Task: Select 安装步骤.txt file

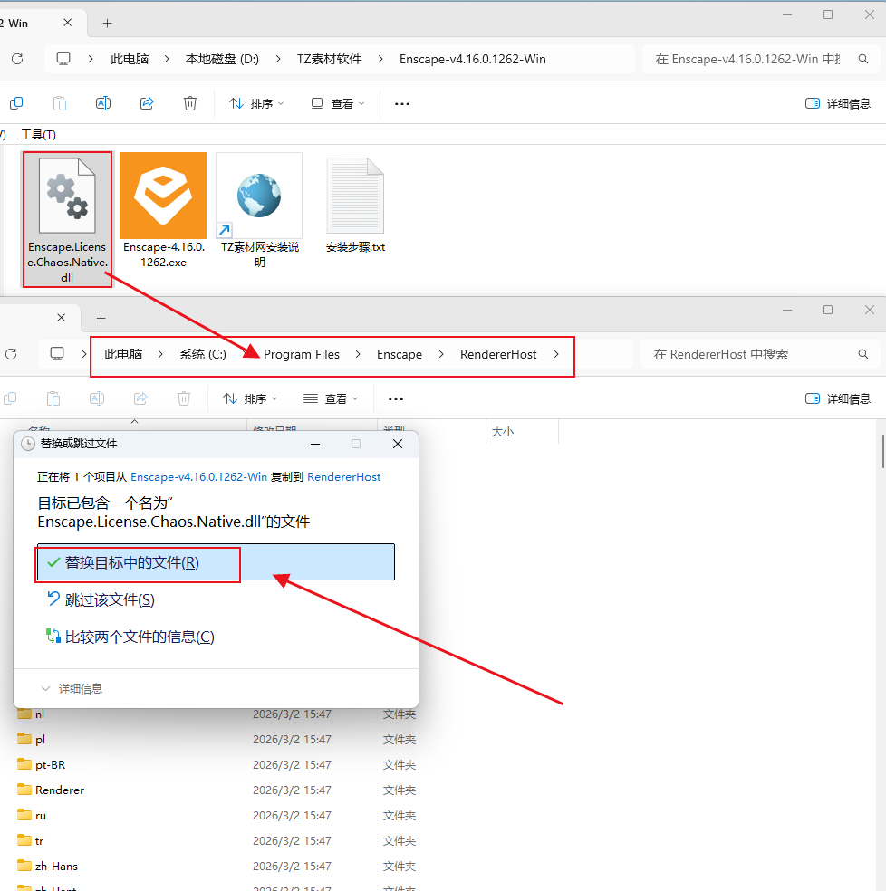Action: click(355, 205)
